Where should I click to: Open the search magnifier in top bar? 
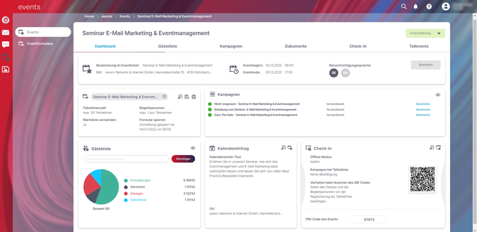coord(404,7)
